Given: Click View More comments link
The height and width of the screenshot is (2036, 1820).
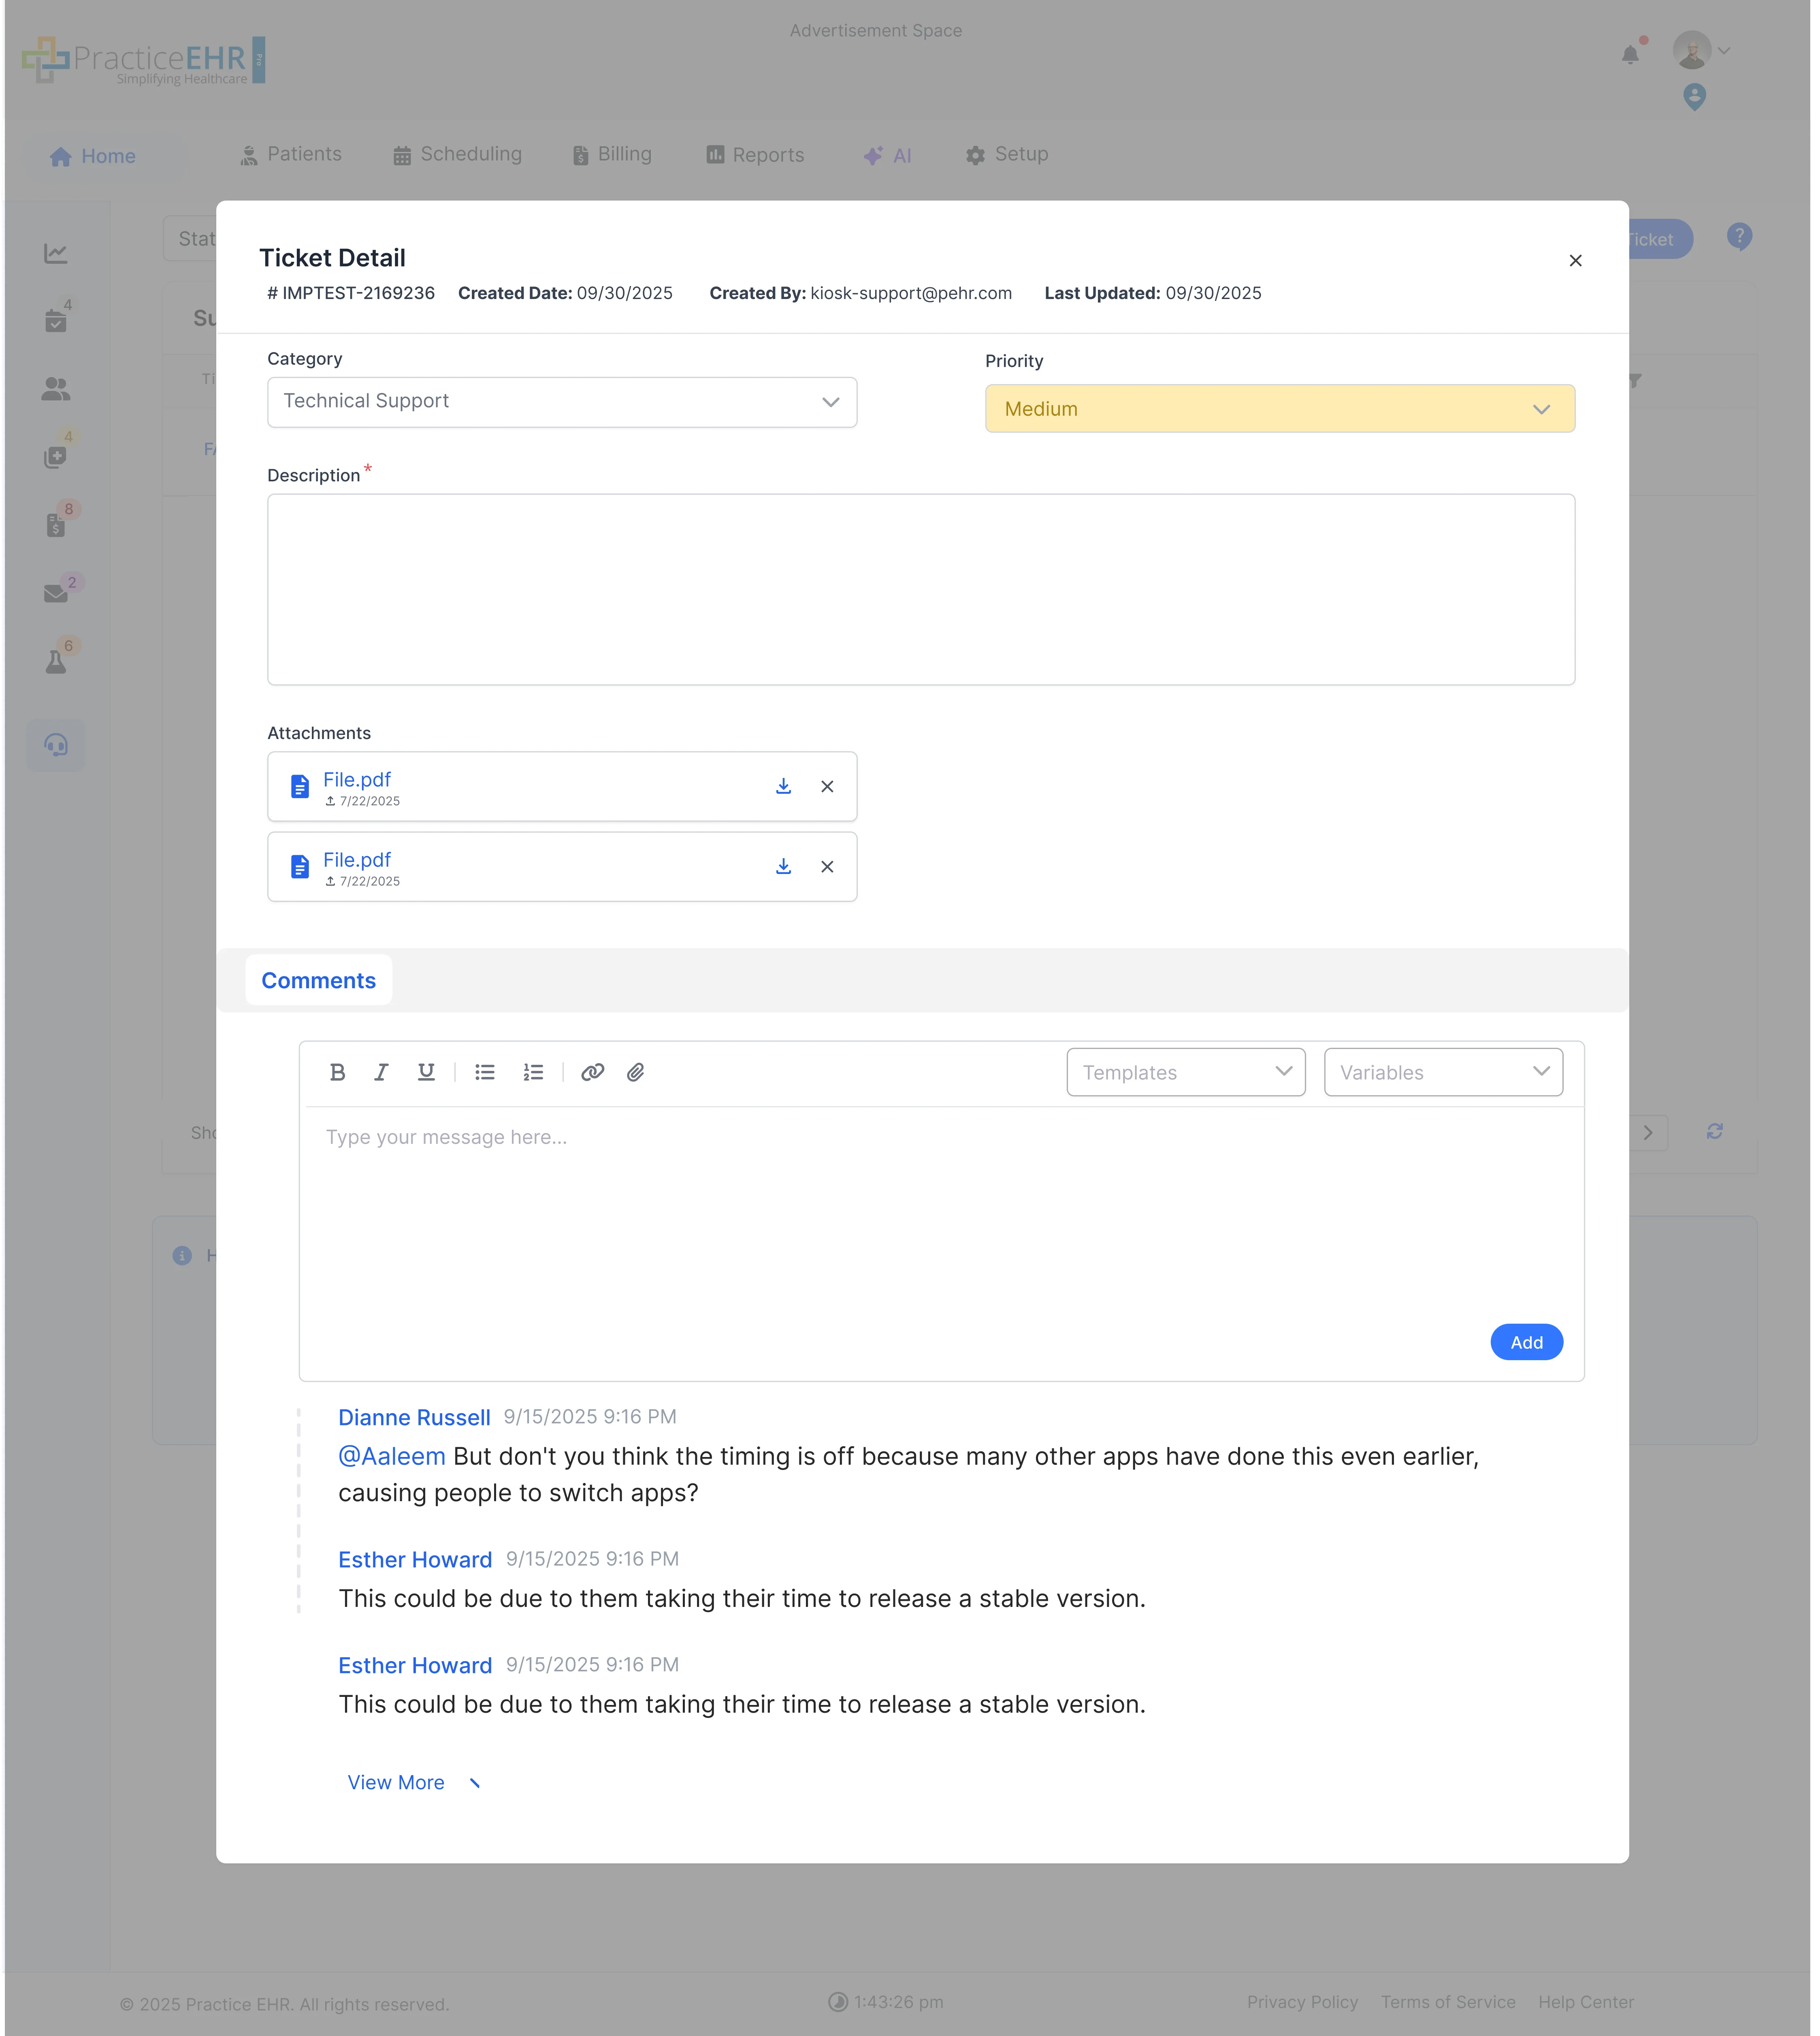Looking at the screenshot, I should click(397, 1783).
